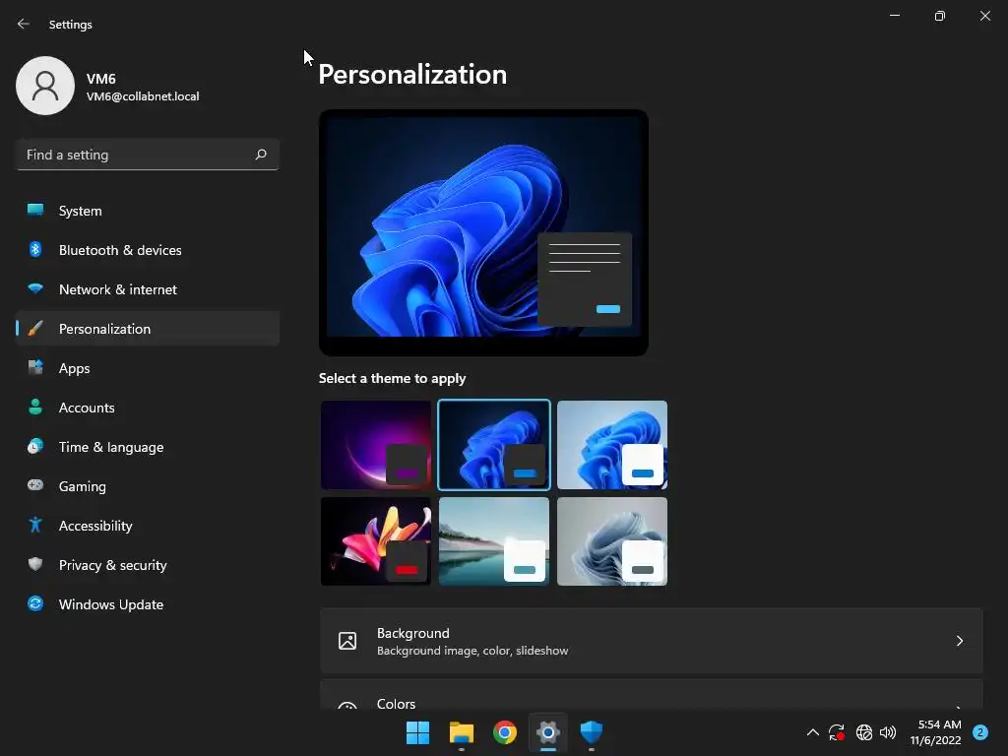Viewport: 1008px width, 756px height.
Task: Apply the gray Flow theme
Action: coord(612,541)
